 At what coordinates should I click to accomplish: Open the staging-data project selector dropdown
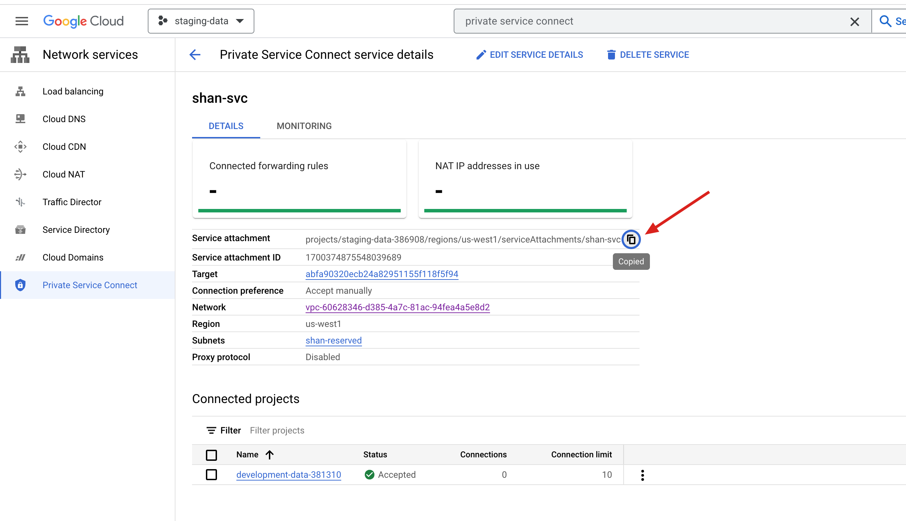tap(201, 21)
